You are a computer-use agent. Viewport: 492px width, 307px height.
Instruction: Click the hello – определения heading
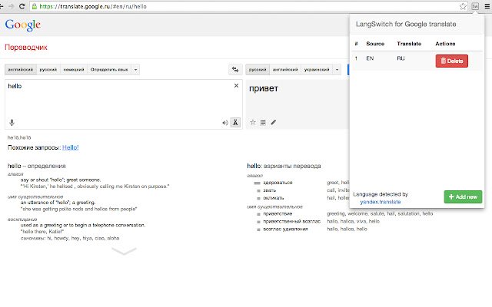tap(37, 166)
